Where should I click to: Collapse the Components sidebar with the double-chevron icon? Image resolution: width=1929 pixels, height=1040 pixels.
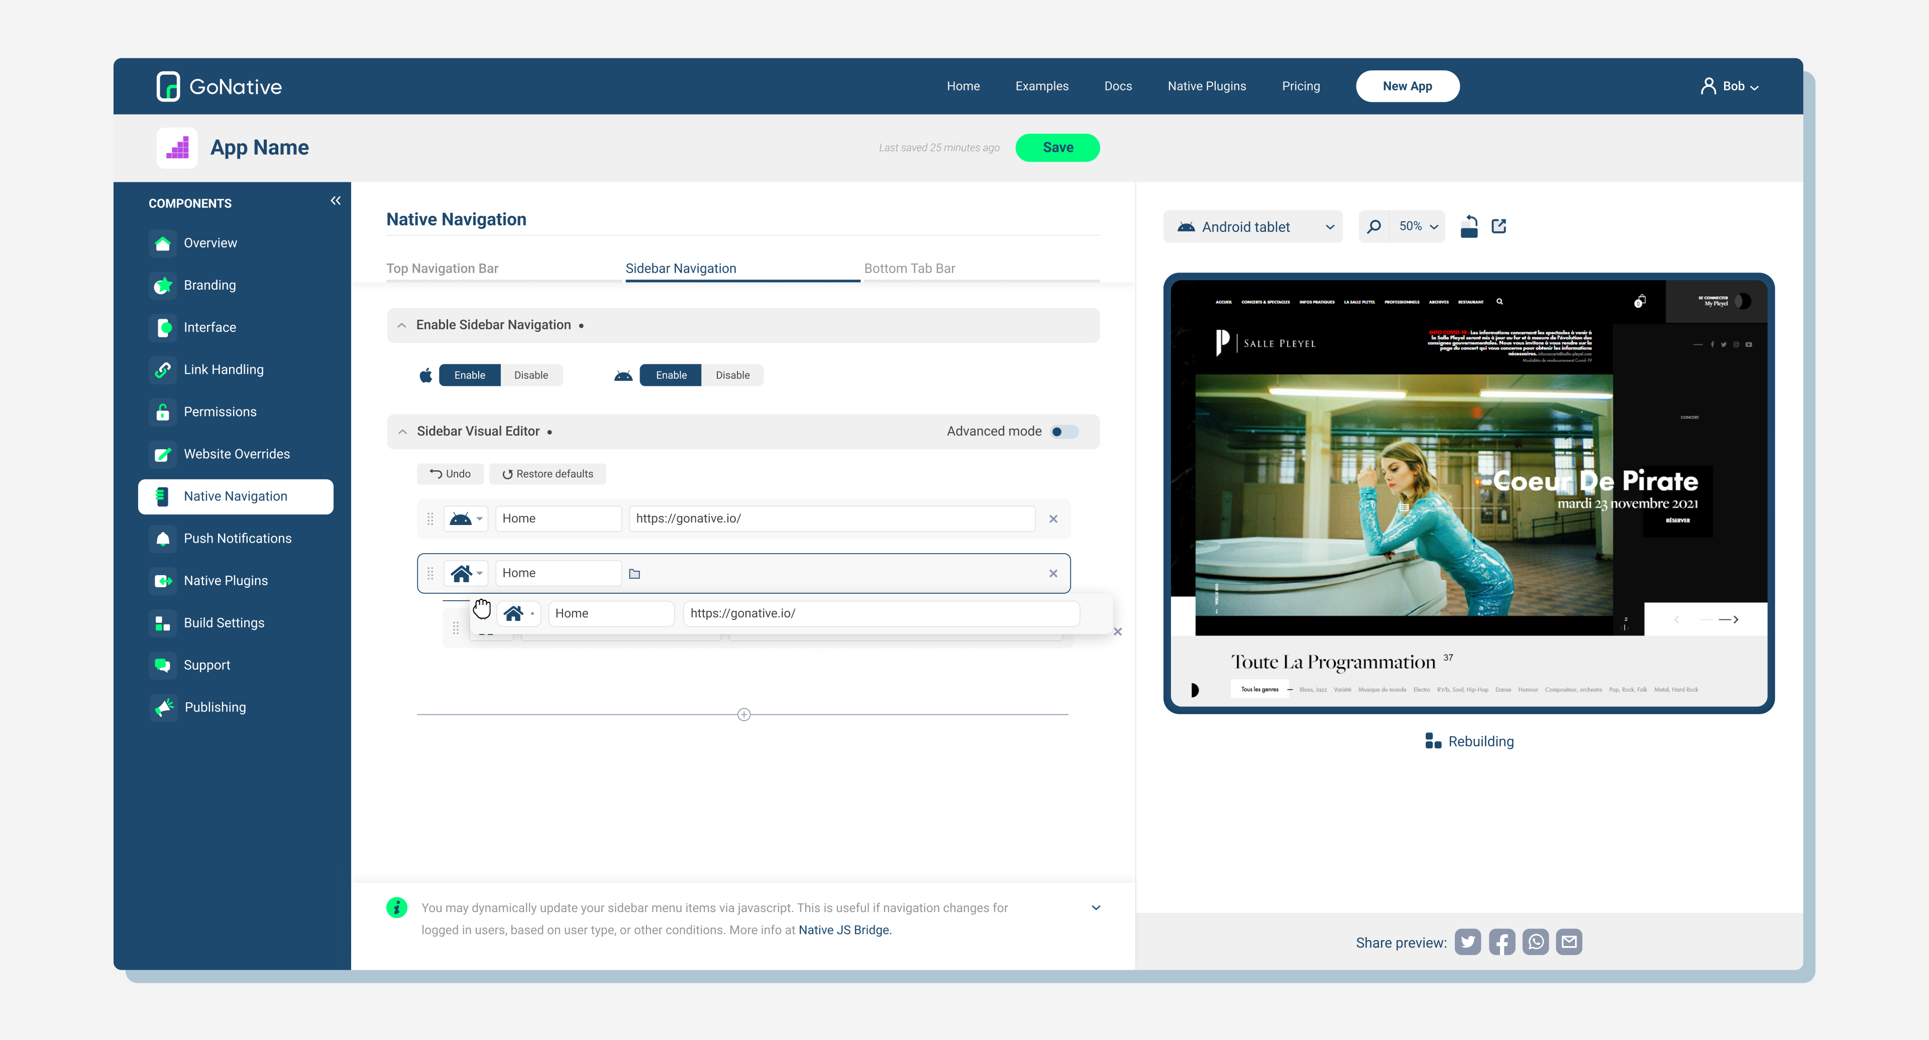point(336,200)
